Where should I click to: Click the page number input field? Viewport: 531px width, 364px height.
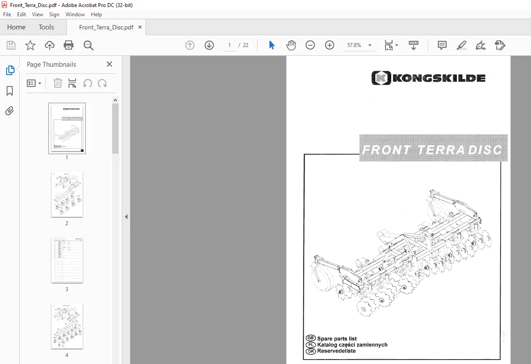229,45
